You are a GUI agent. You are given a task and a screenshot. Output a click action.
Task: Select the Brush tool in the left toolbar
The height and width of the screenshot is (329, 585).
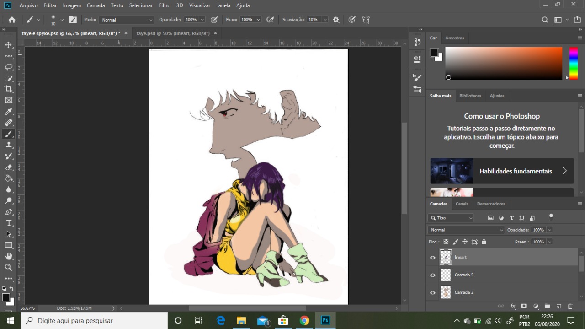(8, 134)
